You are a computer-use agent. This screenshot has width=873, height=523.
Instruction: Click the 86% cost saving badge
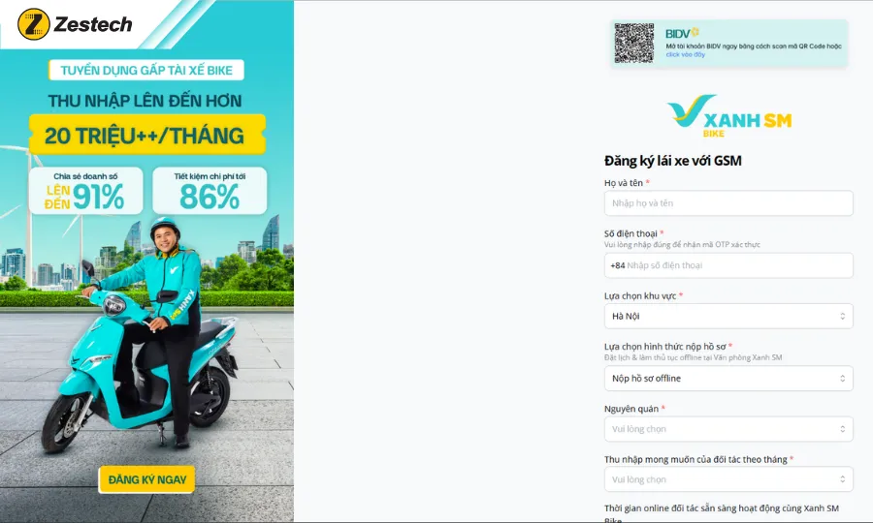pos(210,191)
